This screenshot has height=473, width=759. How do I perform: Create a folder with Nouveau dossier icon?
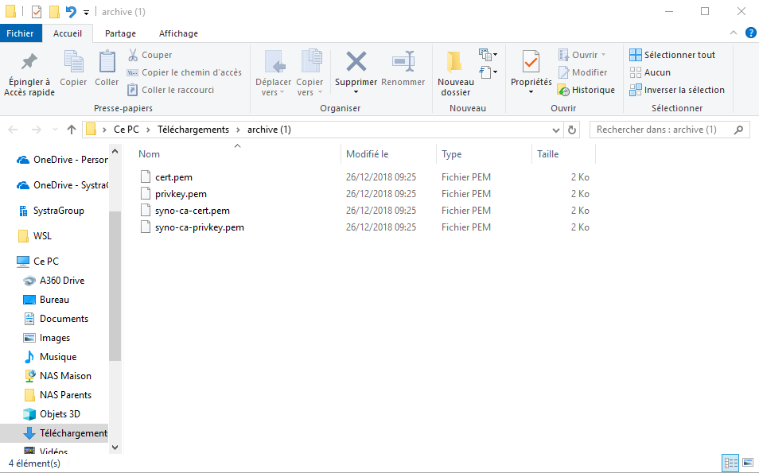(455, 62)
